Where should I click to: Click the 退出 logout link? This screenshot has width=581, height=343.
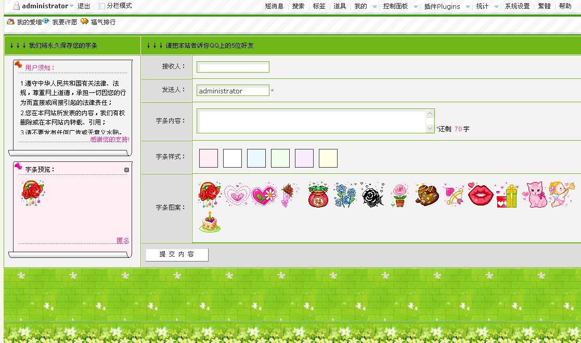(x=84, y=6)
